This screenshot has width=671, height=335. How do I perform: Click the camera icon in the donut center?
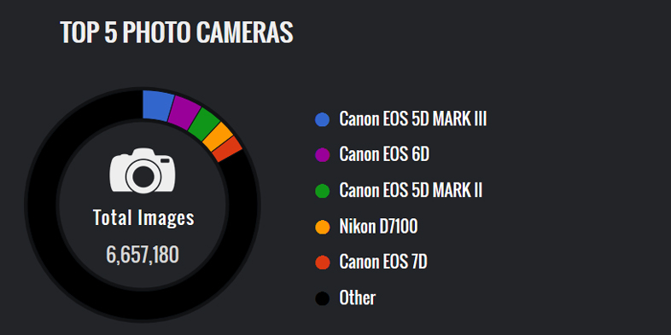pyautogui.click(x=143, y=170)
